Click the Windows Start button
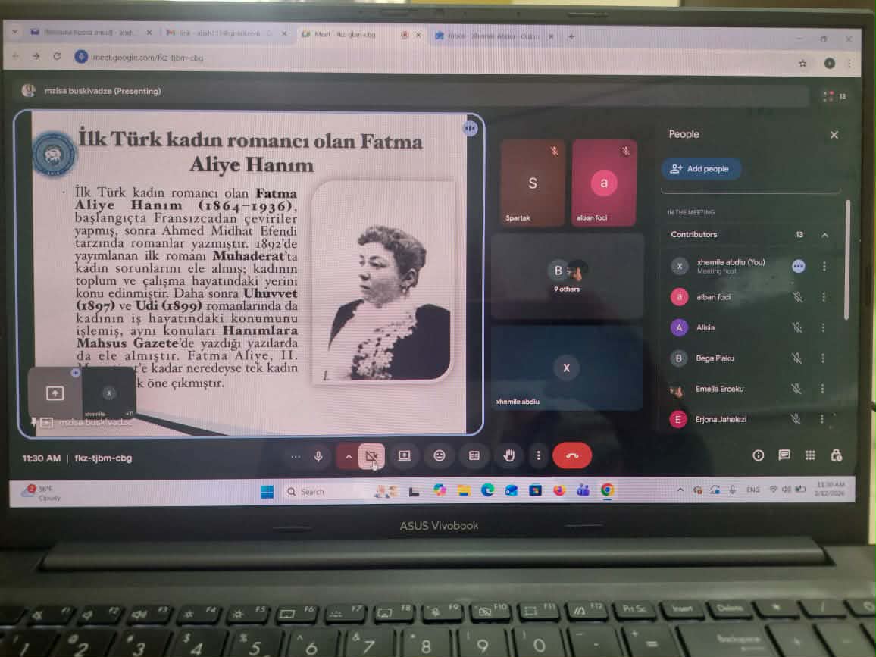The width and height of the screenshot is (876, 657). click(267, 492)
